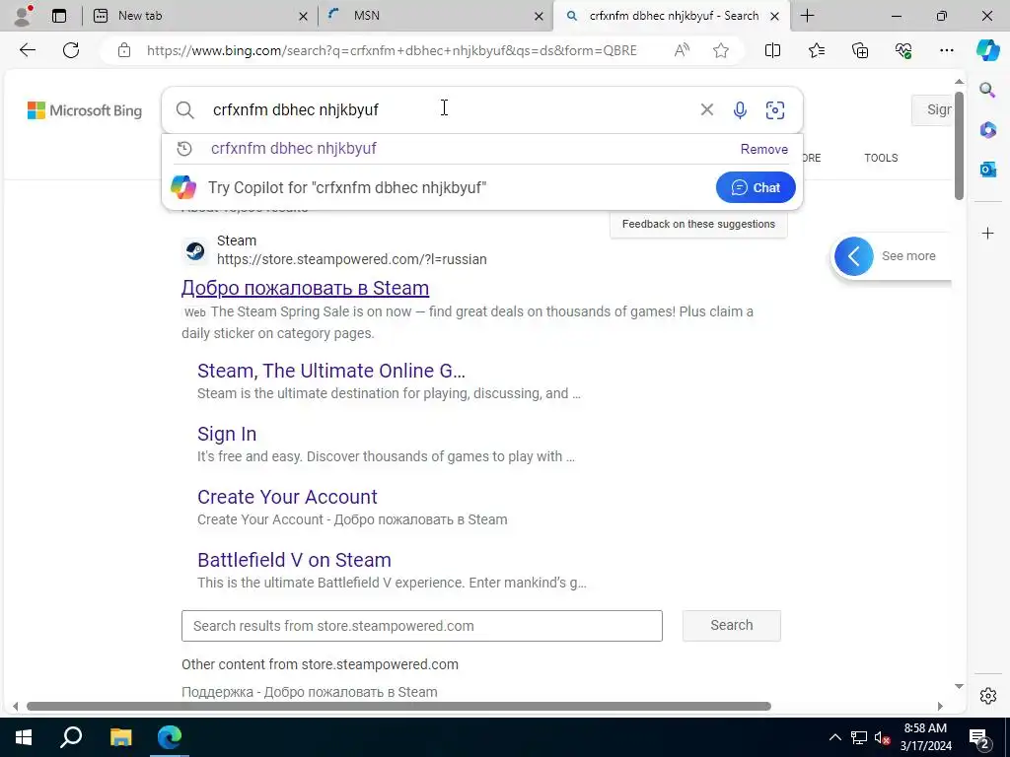Open a new tab with the plus button
This screenshot has width=1010, height=757.
(x=807, y=16)
